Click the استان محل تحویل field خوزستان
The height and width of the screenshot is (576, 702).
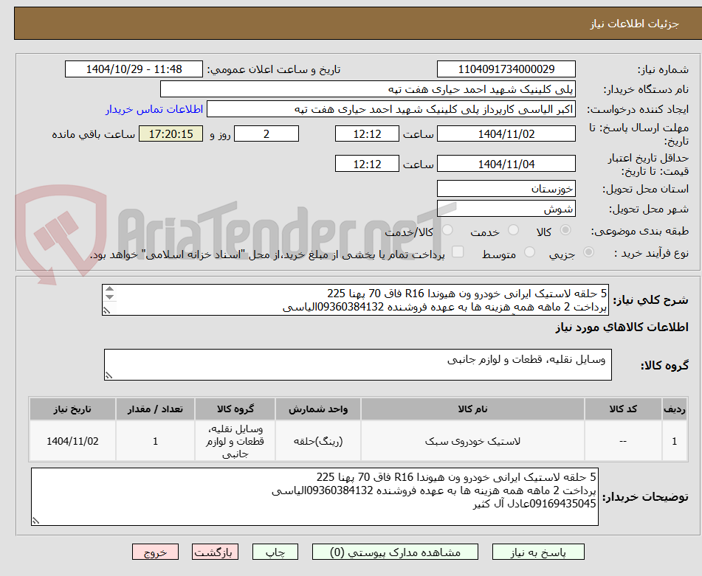(506, 189)
